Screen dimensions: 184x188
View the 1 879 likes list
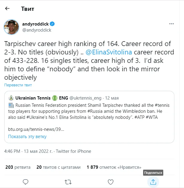coord(114,167)
